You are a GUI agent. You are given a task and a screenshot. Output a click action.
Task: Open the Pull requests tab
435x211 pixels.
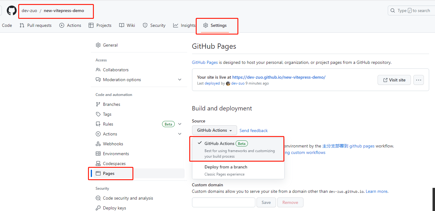[x=36, y=25]
